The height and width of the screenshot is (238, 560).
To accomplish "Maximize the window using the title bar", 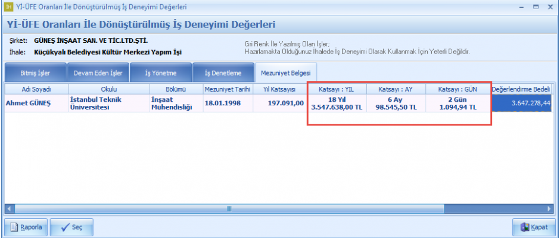I will click(x=534, y=7).
